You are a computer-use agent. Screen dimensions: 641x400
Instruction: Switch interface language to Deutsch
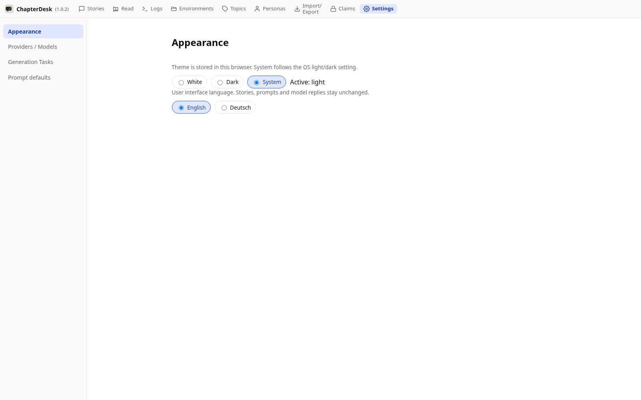(x=235, y=107)
